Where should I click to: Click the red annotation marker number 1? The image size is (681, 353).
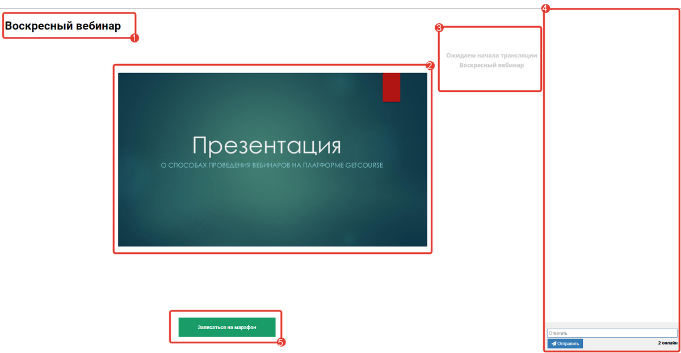pos(134,38)
